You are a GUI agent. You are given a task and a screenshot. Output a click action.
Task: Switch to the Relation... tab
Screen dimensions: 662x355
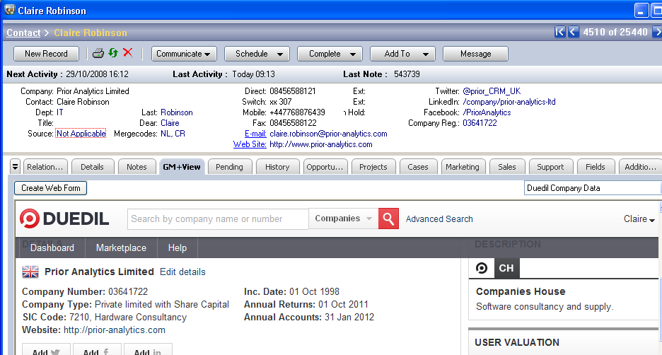tap(45, 167)
